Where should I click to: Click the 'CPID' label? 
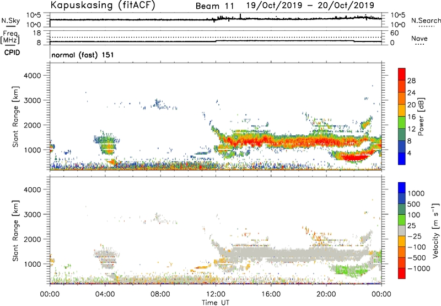click(12, 52)
